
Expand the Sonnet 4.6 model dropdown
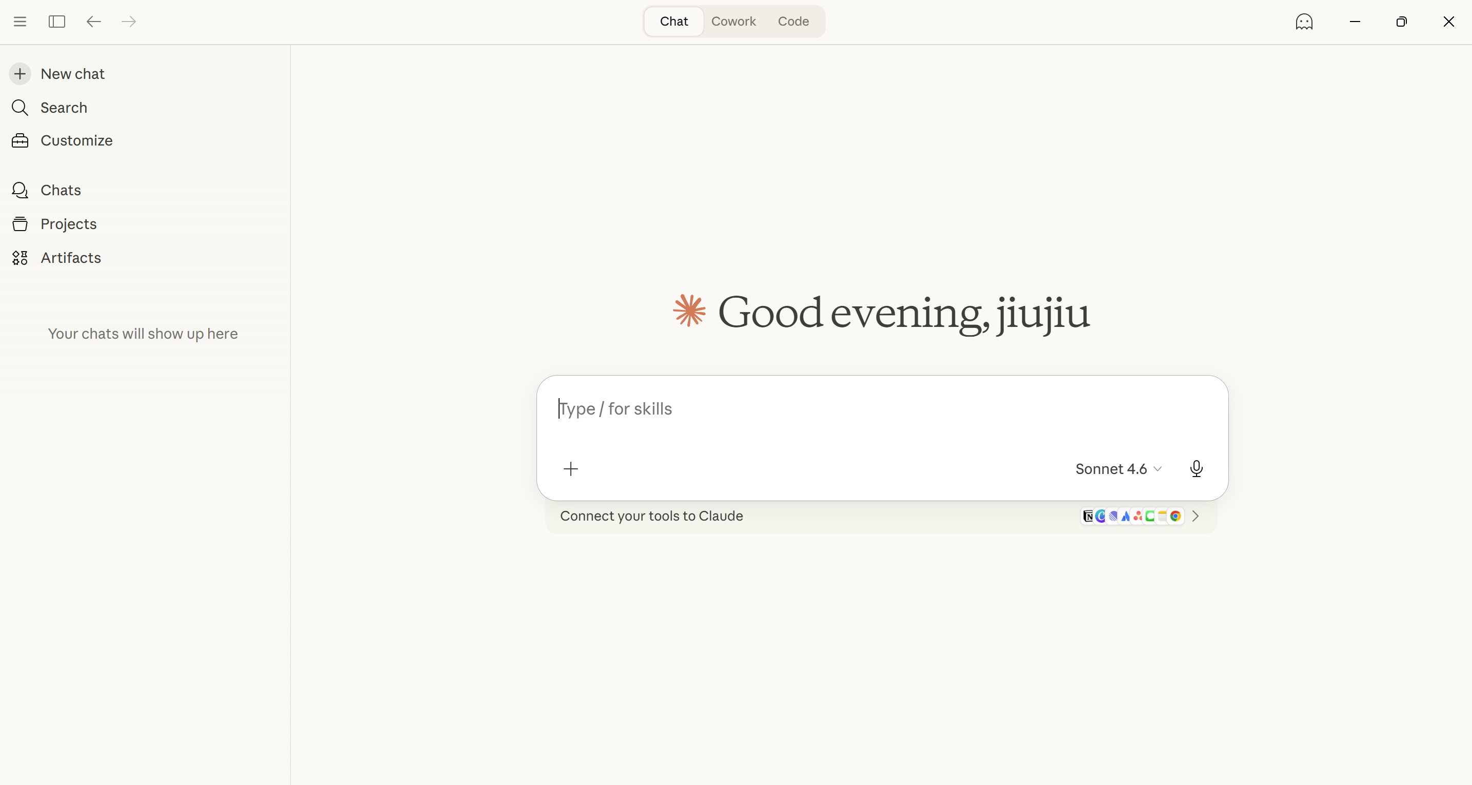(1118, 469)
